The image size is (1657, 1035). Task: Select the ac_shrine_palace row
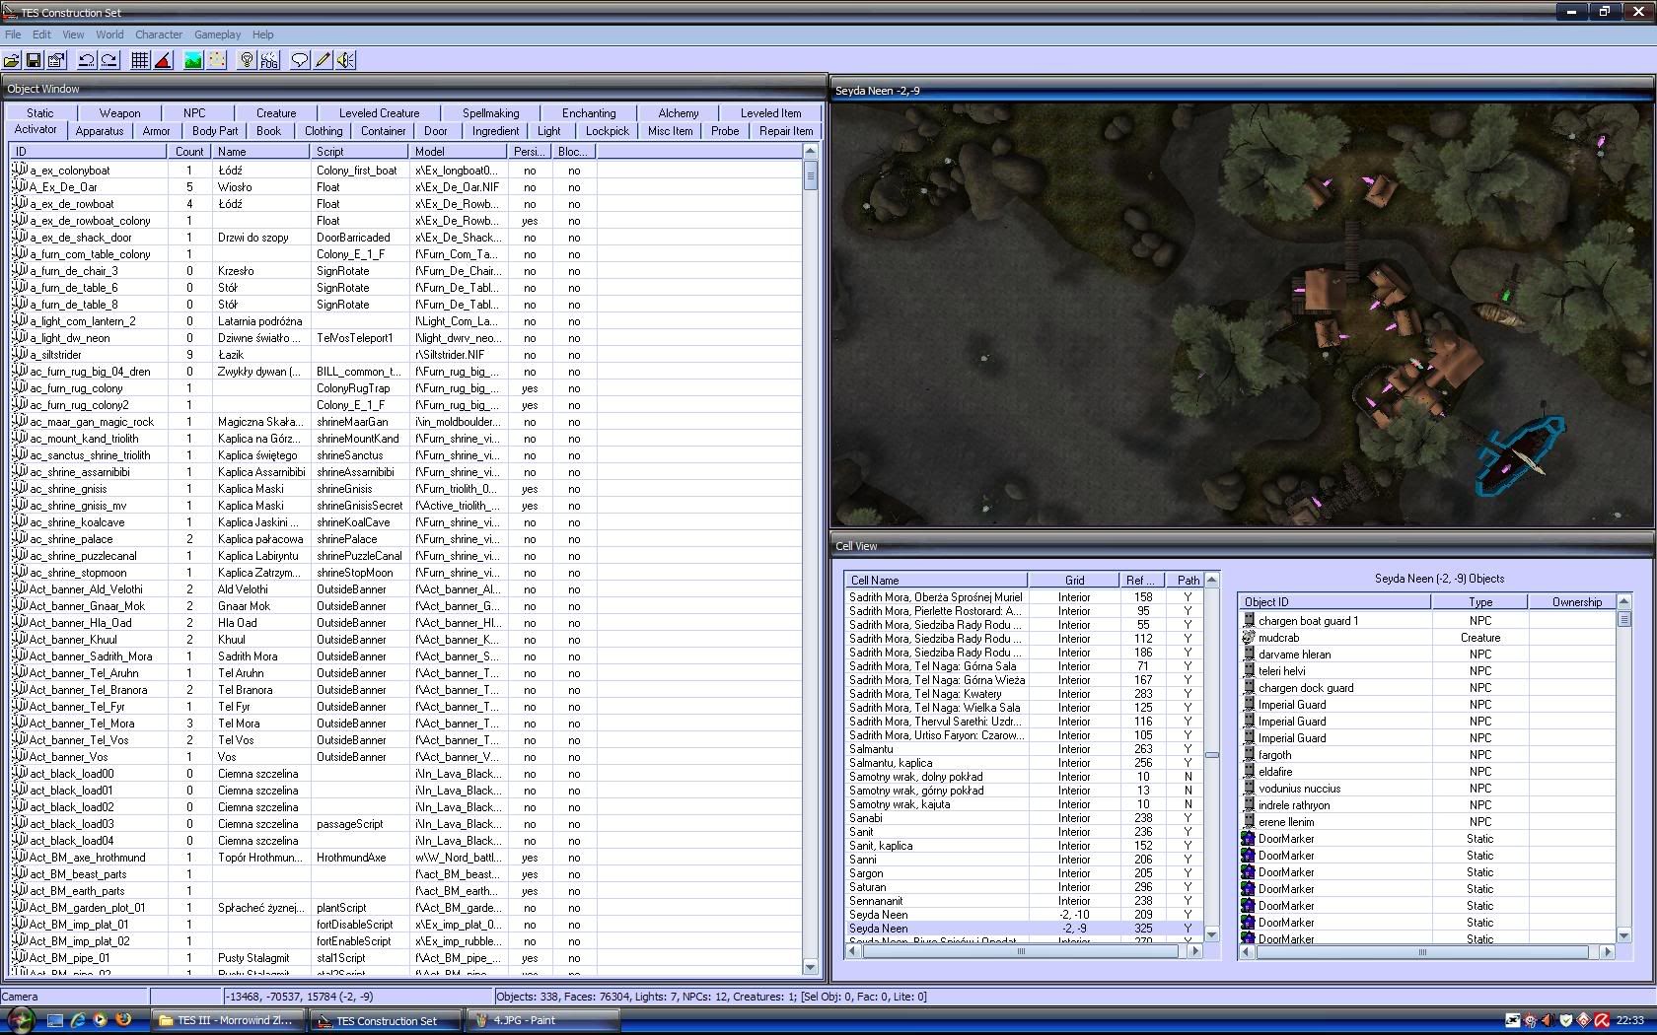[x=406, y=539]
